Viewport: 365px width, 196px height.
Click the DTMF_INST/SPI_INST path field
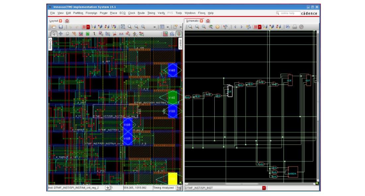(223, 188)
